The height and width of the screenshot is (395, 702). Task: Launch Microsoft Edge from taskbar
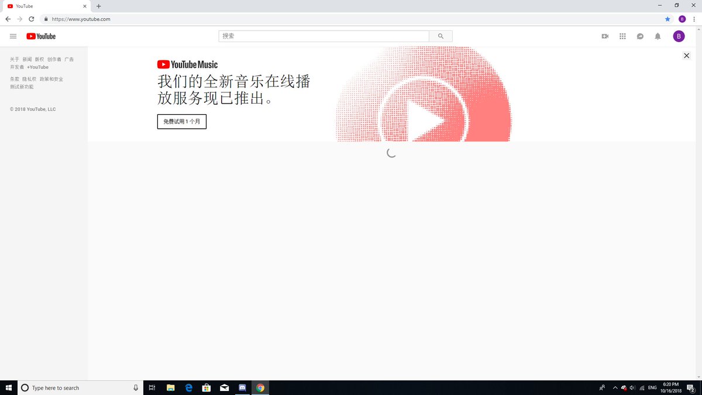(189, 387)
